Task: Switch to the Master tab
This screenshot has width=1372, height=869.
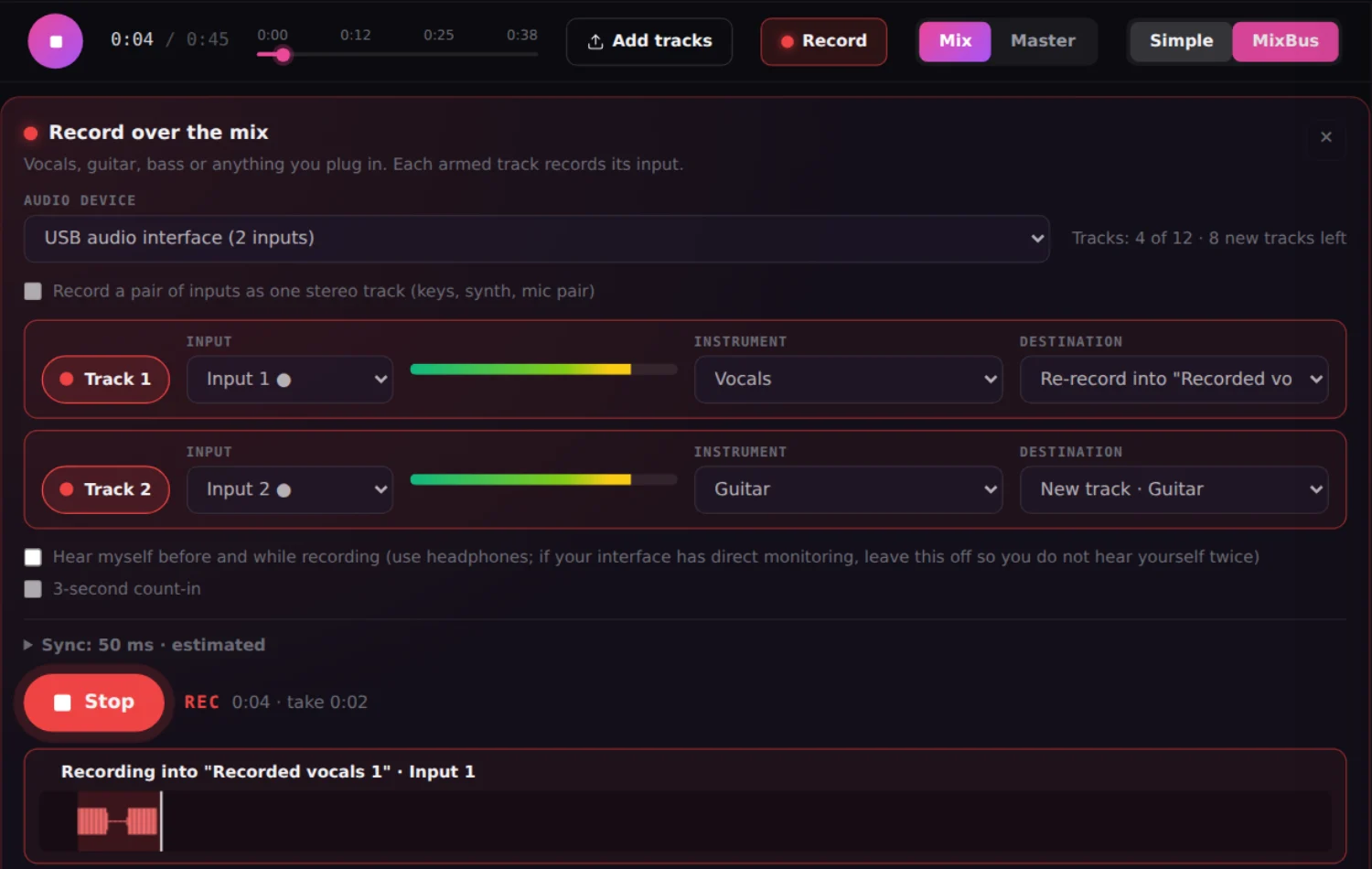Action: coord(1043,41)
